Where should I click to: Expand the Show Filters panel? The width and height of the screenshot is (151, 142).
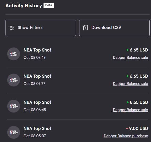pos(41,28)
